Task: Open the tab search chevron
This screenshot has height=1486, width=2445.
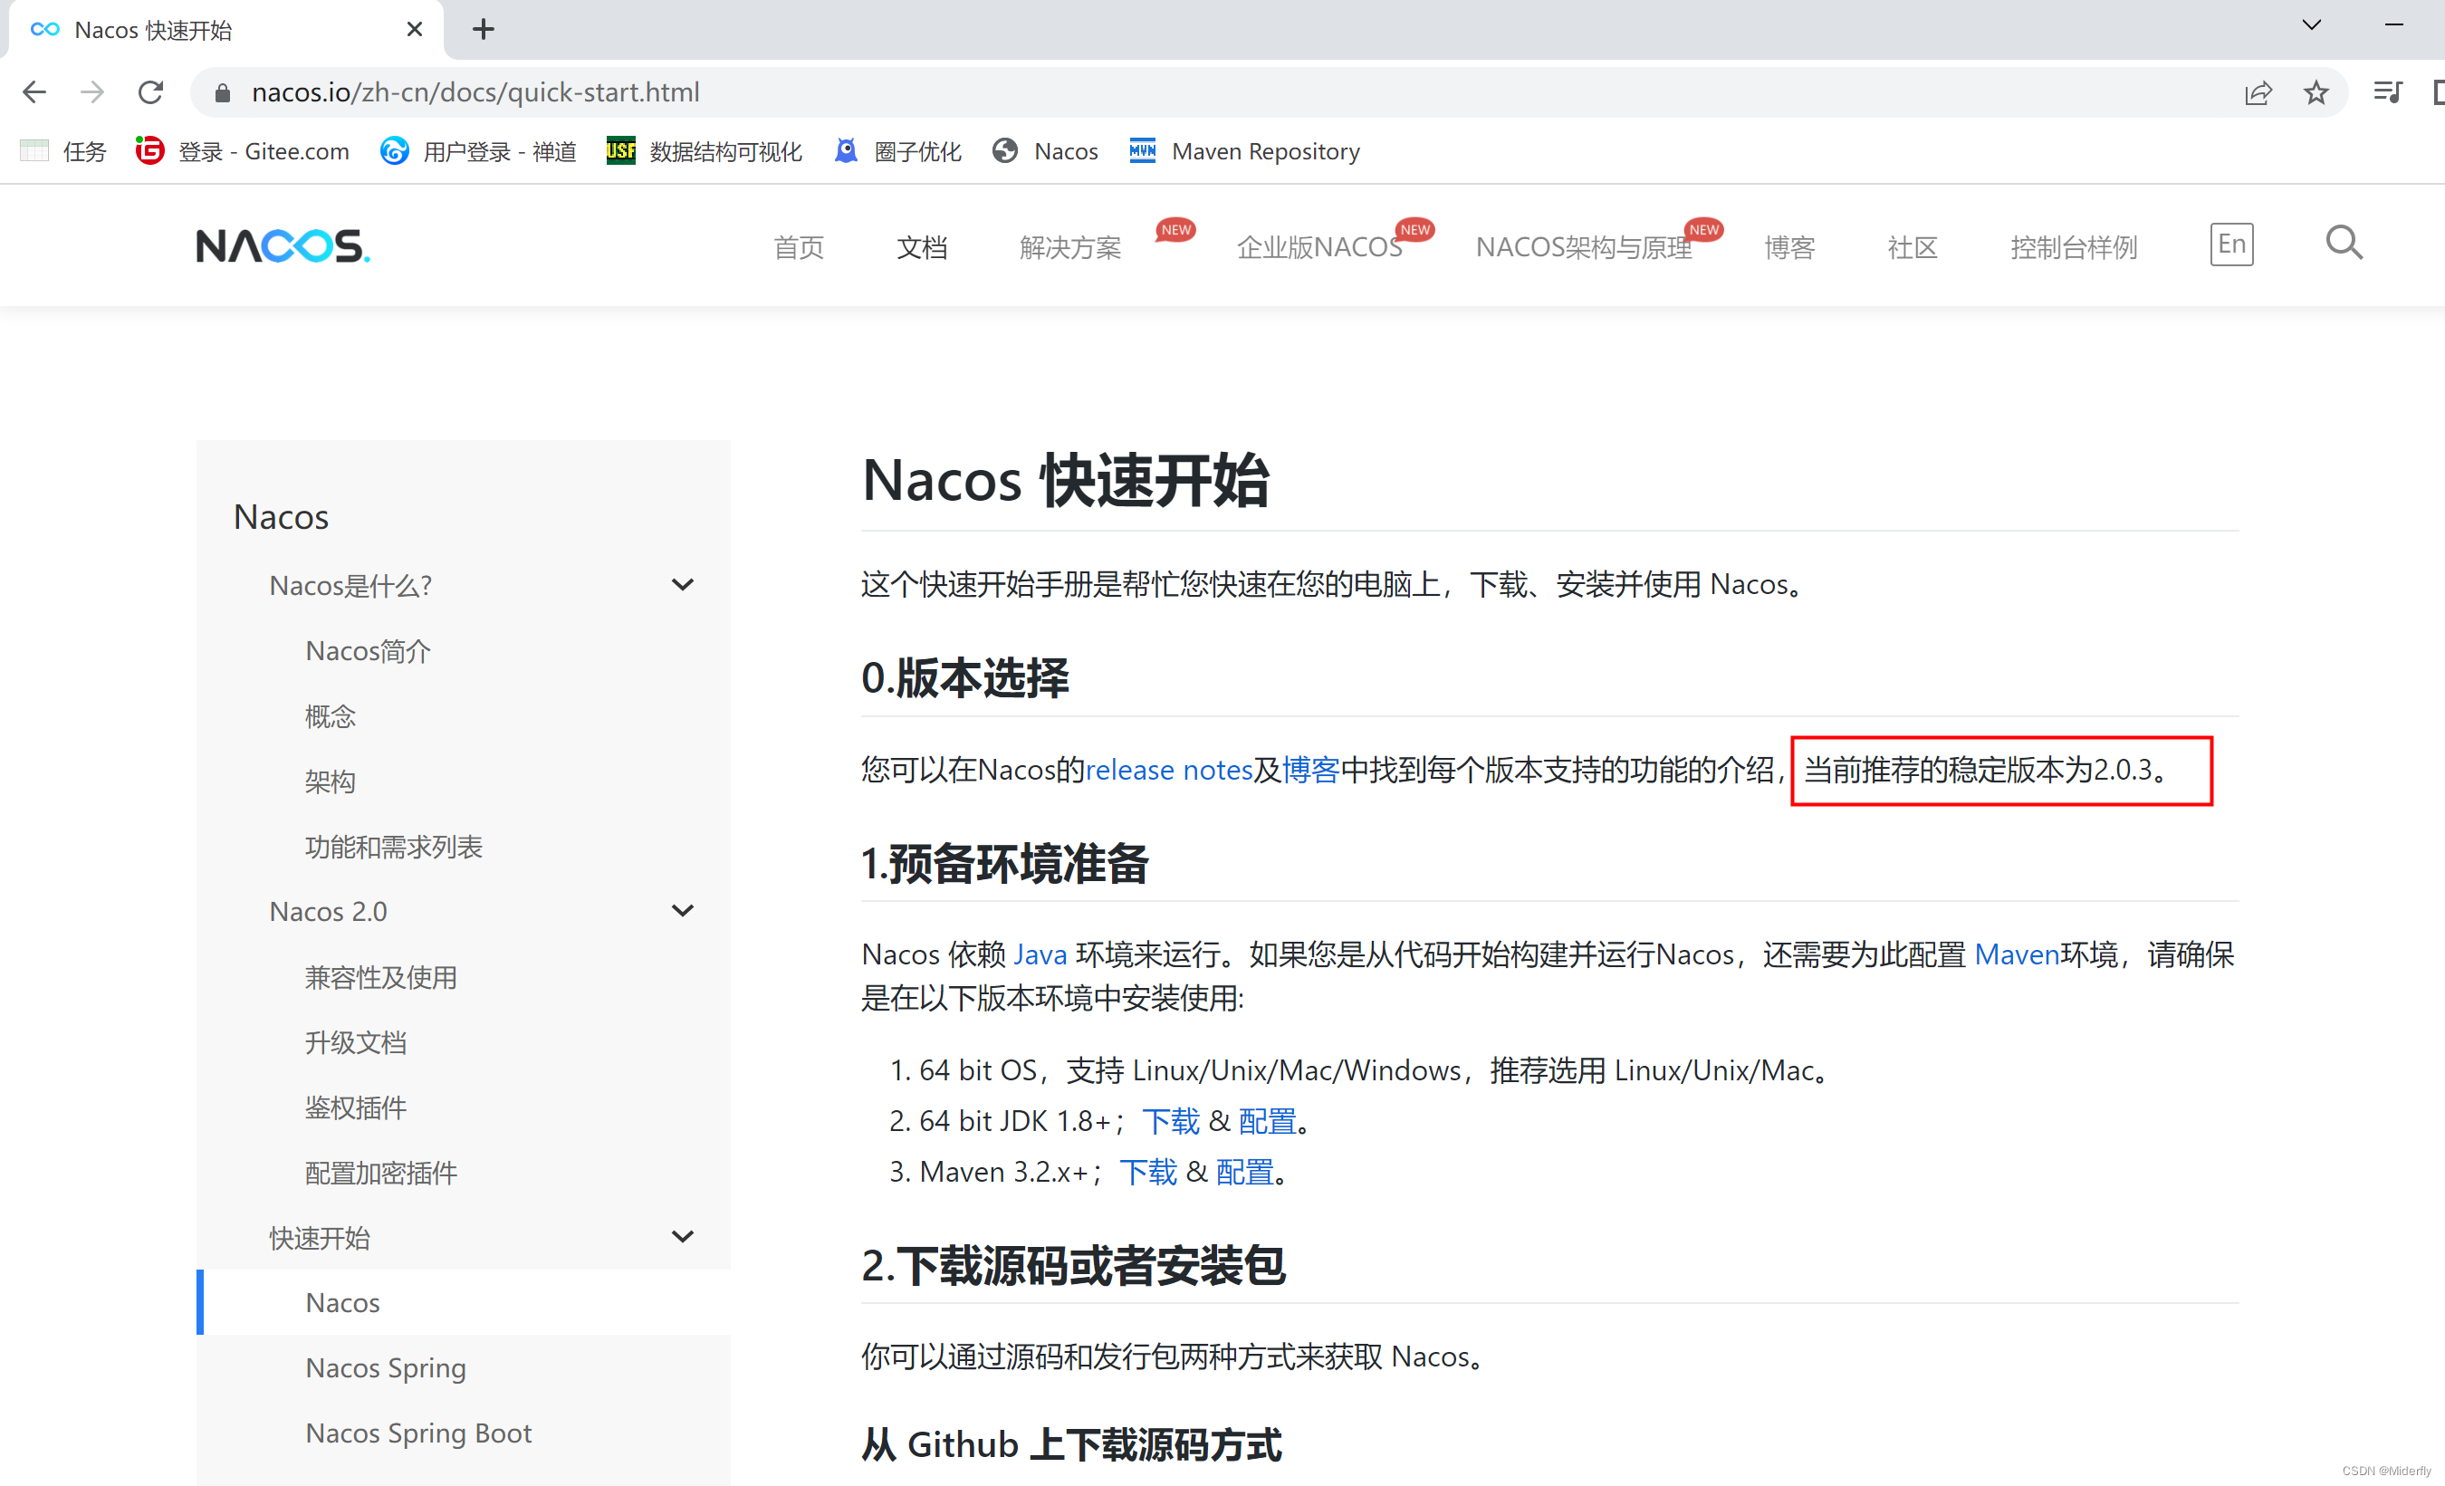Action: click(2311, 24)
